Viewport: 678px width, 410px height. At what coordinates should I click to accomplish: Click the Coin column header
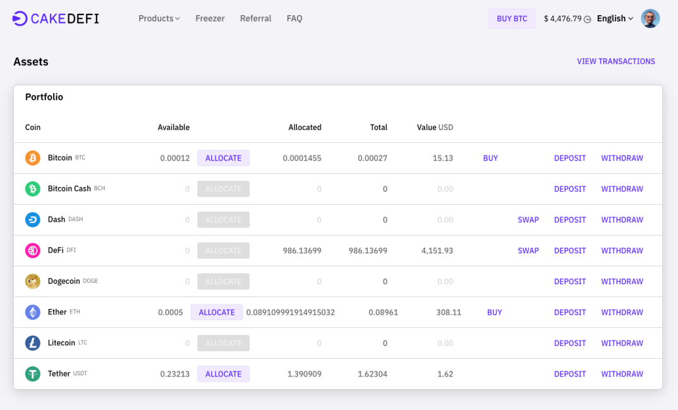[x=33, y=127]
